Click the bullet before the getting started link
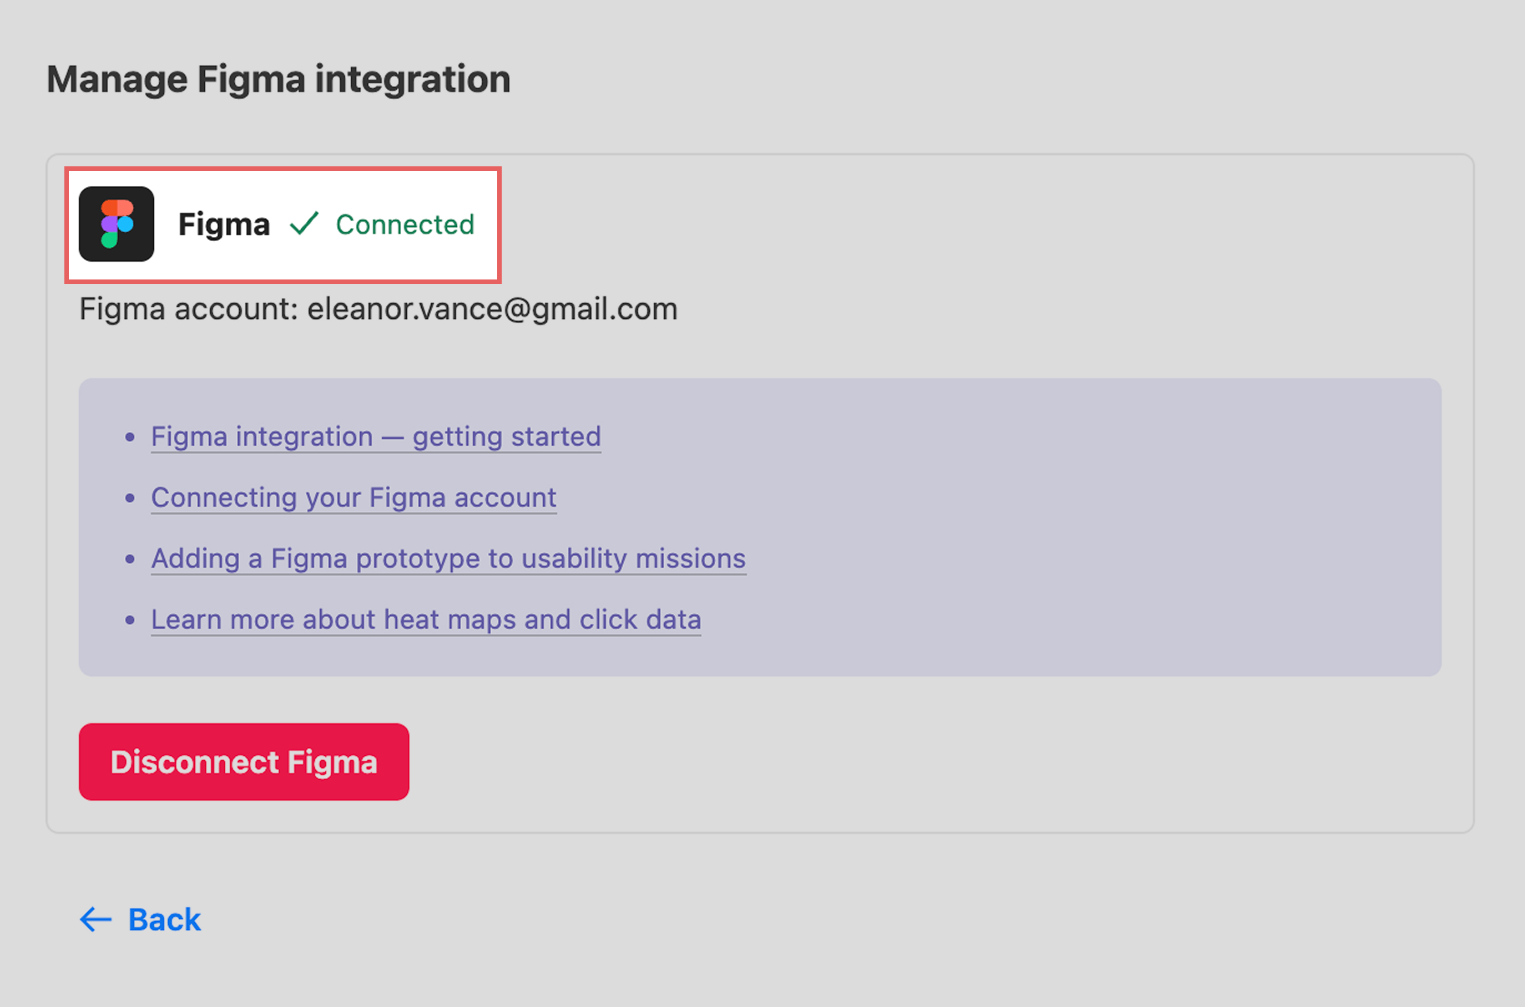Screen dimensions: 1525x1007 click(130, 438)
